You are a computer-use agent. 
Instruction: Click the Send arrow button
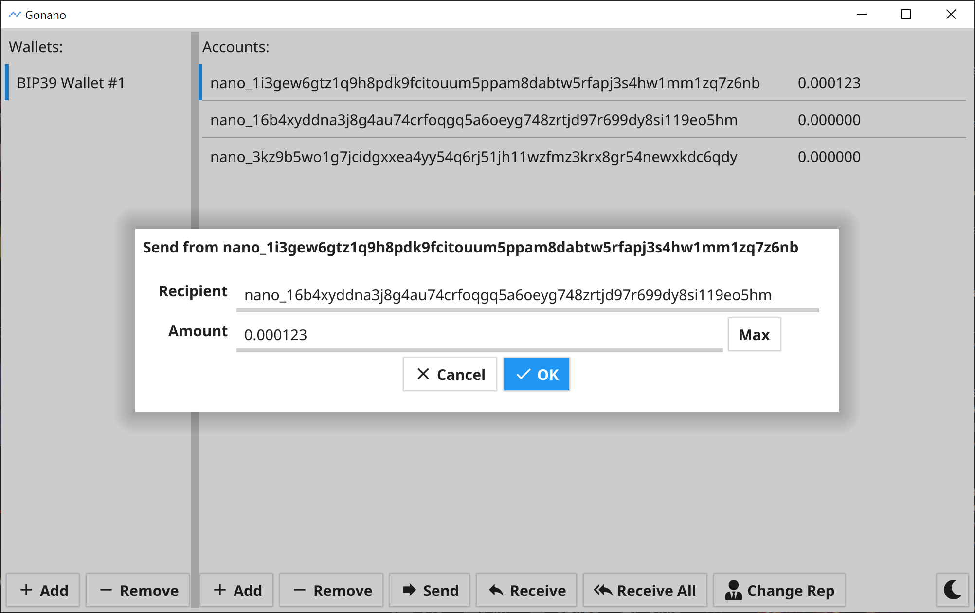[430, 590]
